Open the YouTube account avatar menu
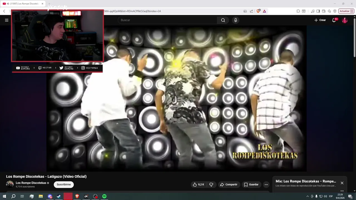 click(x=345, y=20)
